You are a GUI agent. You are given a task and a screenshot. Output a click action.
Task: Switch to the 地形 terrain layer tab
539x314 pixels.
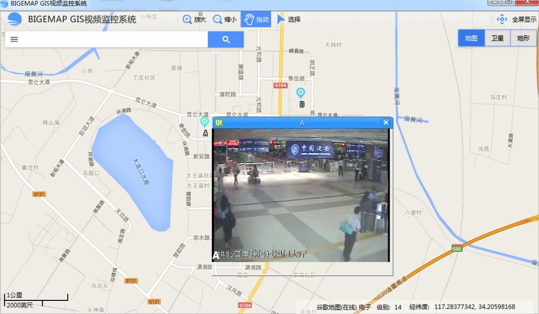point(523,38)
